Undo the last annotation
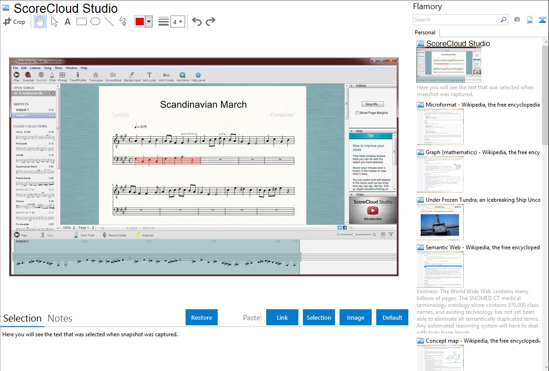Image resolution: width=549 pixels, height=371 pixels. (197, 22)
